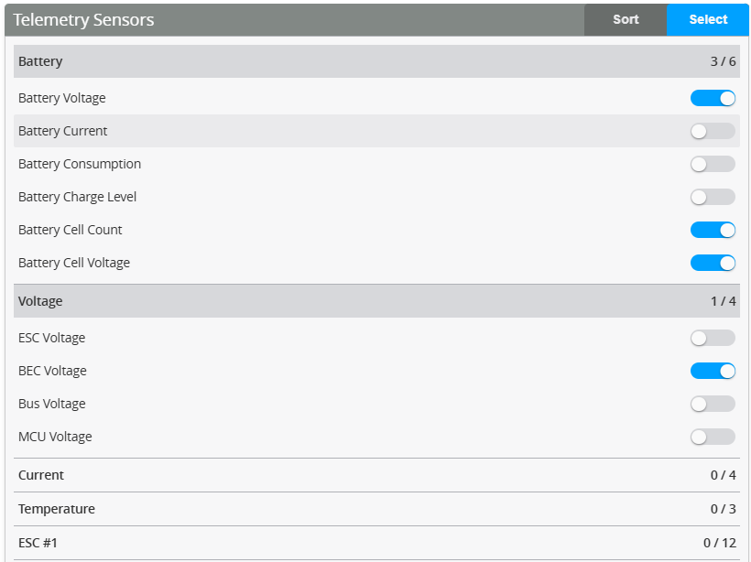Image resolution: width=751 pixels, height=562 pixels.
Task: Enable MCU Voltage telemetry
Action: (713, 437)
